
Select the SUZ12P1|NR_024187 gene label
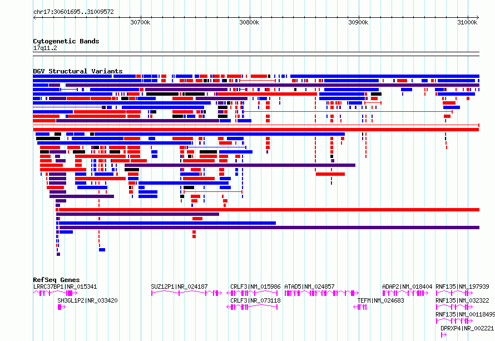click(x=179, y=286)
